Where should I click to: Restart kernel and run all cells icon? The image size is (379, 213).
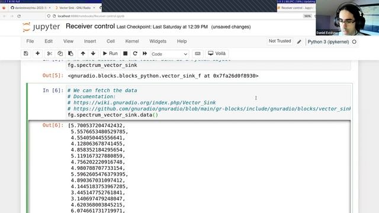click(x=144, y=54)
